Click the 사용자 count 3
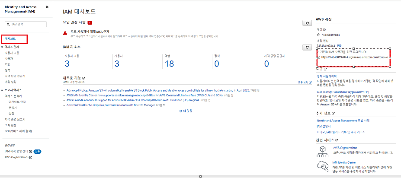 tap(117, 64)
